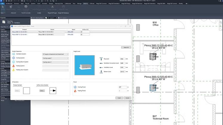Click the eTransmit ribbon icon

coord(11,7)
